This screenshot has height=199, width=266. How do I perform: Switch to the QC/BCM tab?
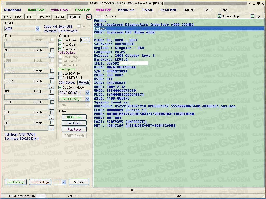pos(74,17)
